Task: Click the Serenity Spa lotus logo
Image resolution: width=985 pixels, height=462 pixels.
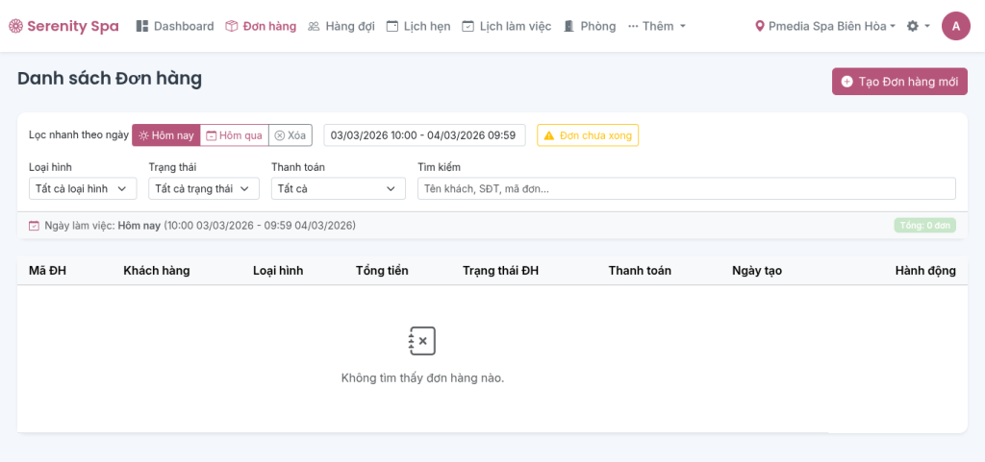Action: coord(15,26)
